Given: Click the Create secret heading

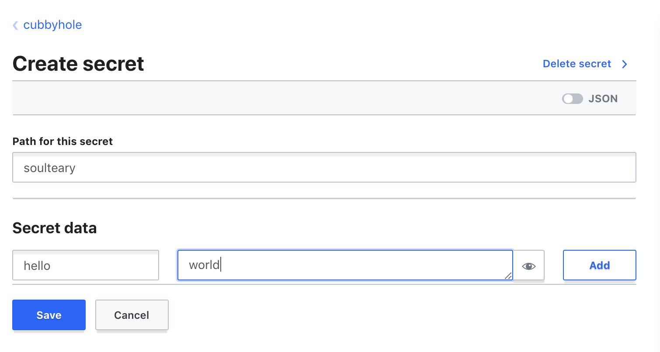Looking at the screenshot, I should click(78, 64).
